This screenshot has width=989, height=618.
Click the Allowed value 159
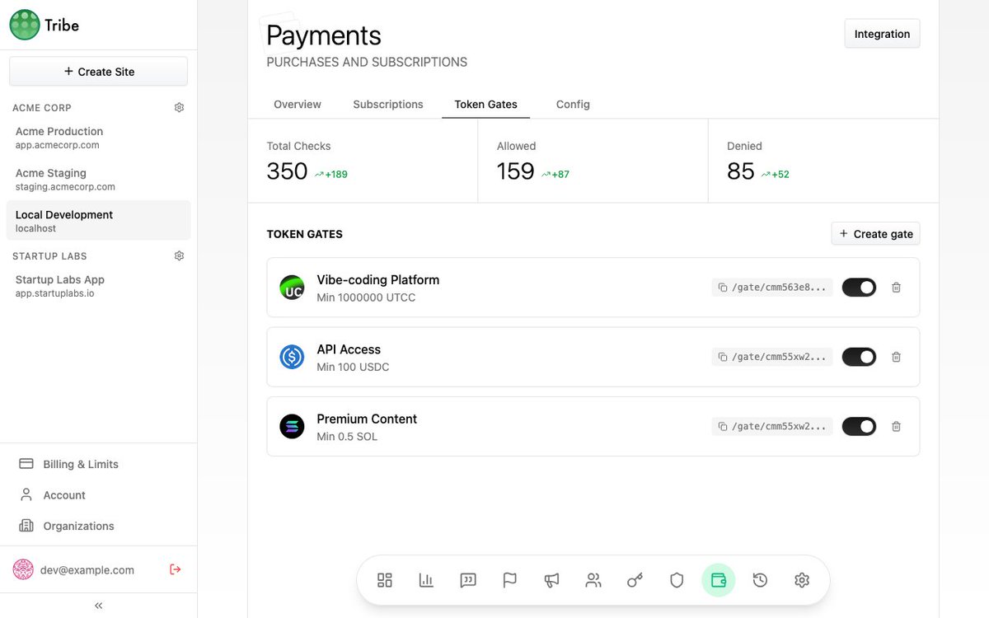[x=516, y=171]
